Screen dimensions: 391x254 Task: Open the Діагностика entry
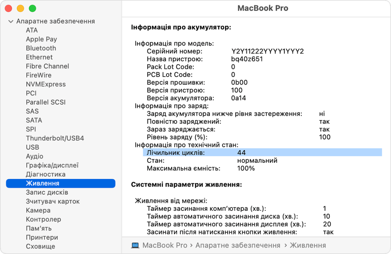click(x=46, y=174)
